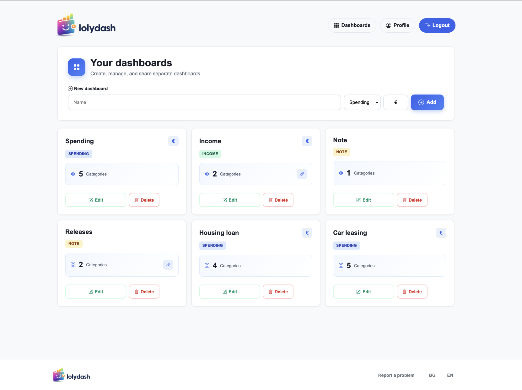Open the Dashboards menu item
This screenshot has height=390, width=522.
click(352, 25)
